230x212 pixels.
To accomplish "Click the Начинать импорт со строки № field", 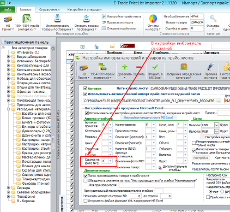I will (x=135, y=196).
